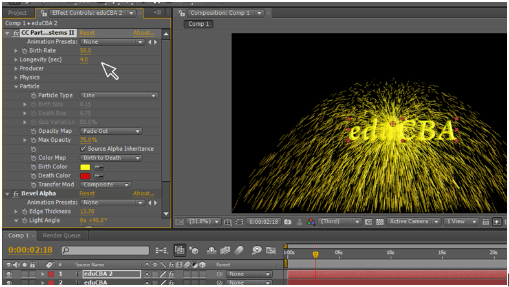Viewport: 509px width, 287px height.
Task: Open About for CC Particle Systems II
Action: click(x=144, y=33)
